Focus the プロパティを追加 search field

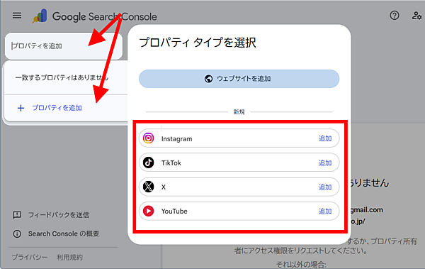[64, 46]
